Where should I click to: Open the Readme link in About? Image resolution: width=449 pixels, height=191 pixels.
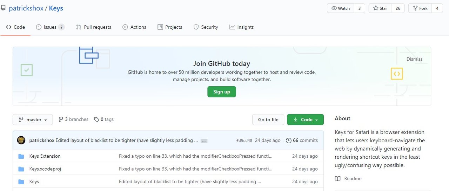click(x=353, y=178)
